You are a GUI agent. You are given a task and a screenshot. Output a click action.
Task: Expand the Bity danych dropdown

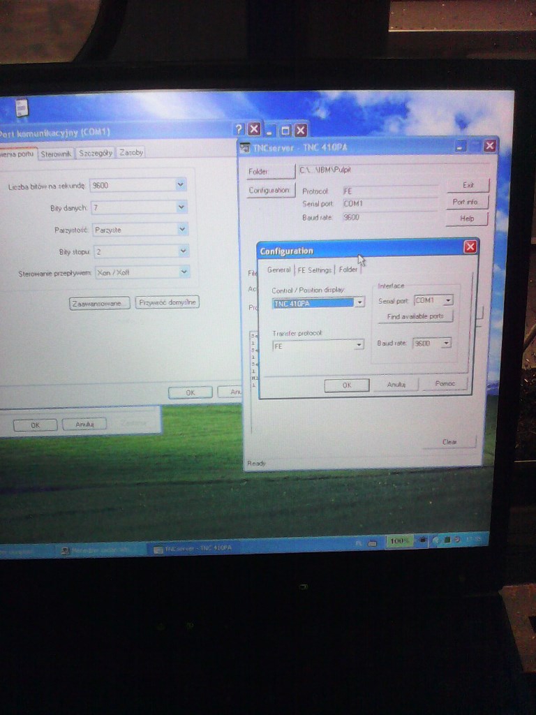pos(139,207)
